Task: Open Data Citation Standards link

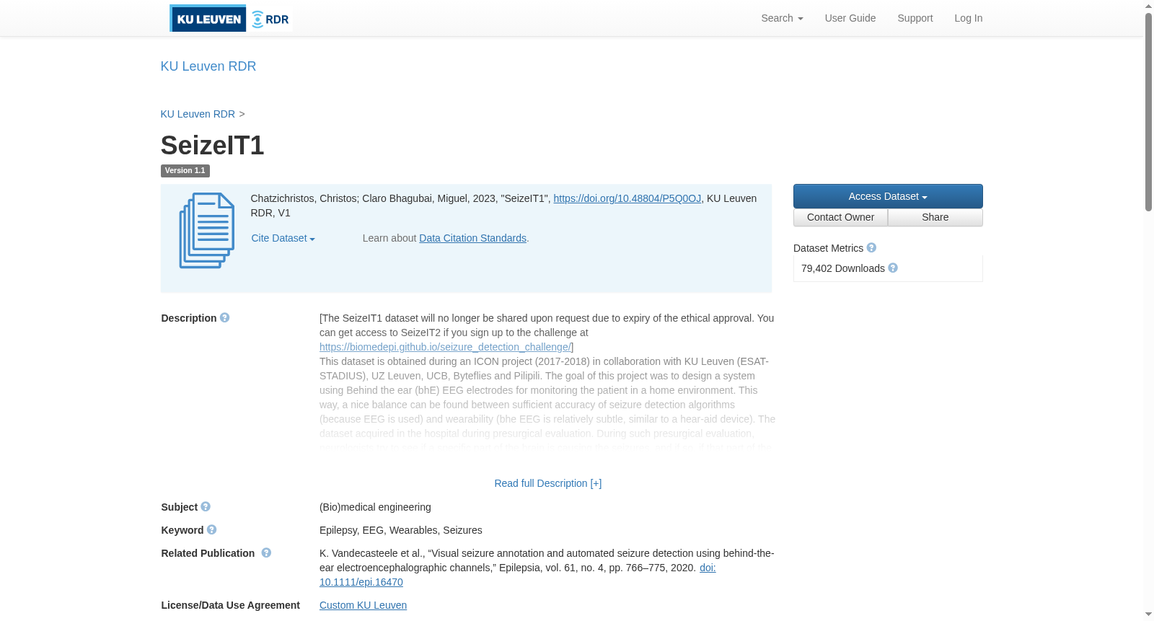Action: pyautogui.click(x=473, y=238)
